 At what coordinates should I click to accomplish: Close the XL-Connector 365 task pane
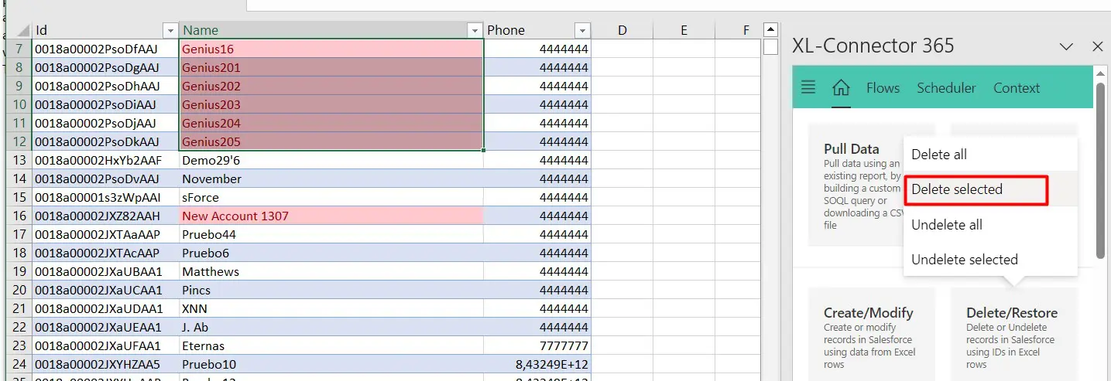(x=1097, y=47)
